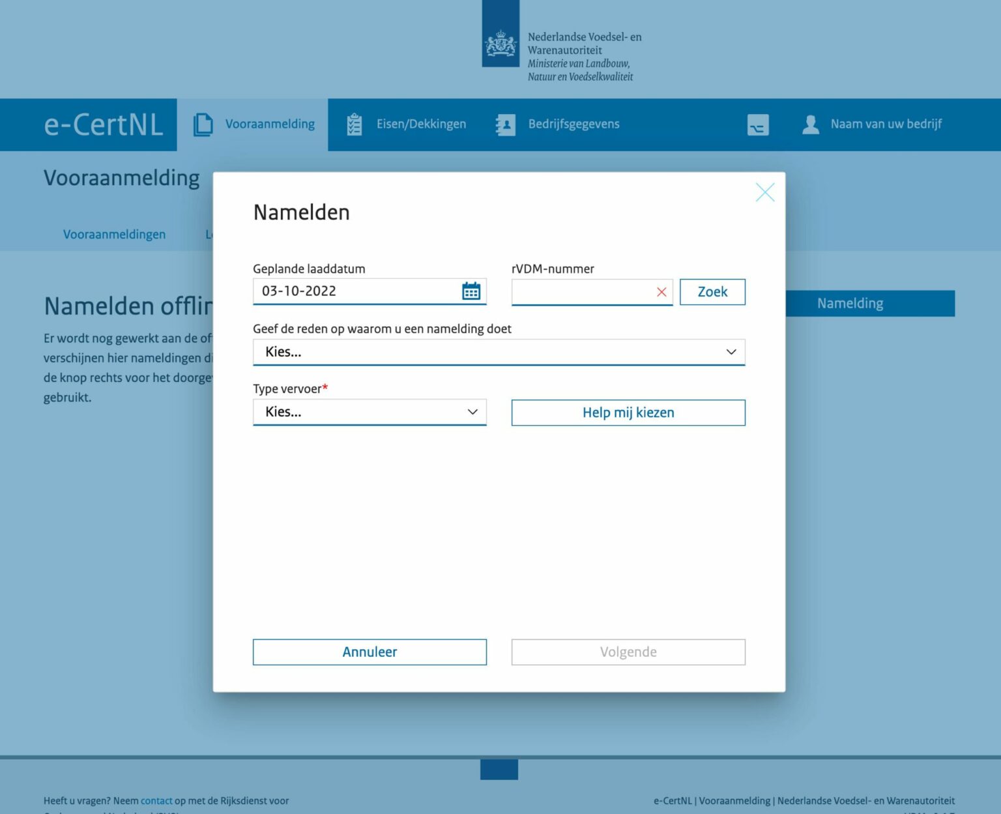Close the Namelden dialog
This screenshot has height=814, width=1001.
765,192
